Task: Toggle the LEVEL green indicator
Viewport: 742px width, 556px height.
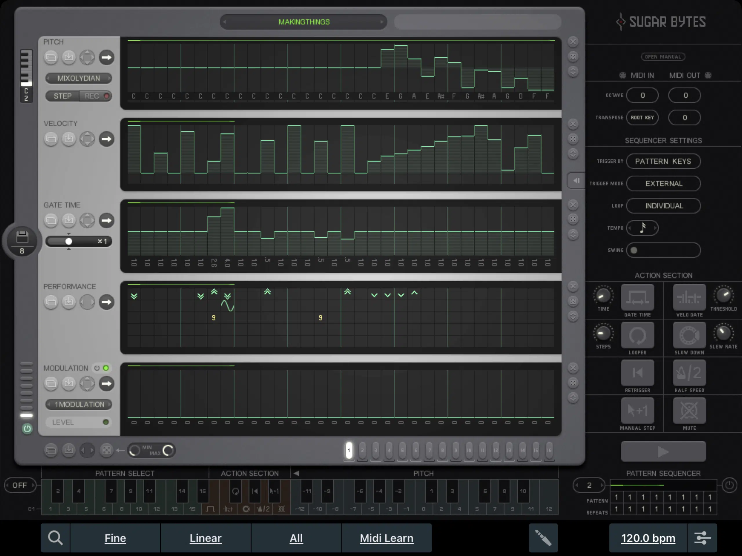Action: click(106, 422)
